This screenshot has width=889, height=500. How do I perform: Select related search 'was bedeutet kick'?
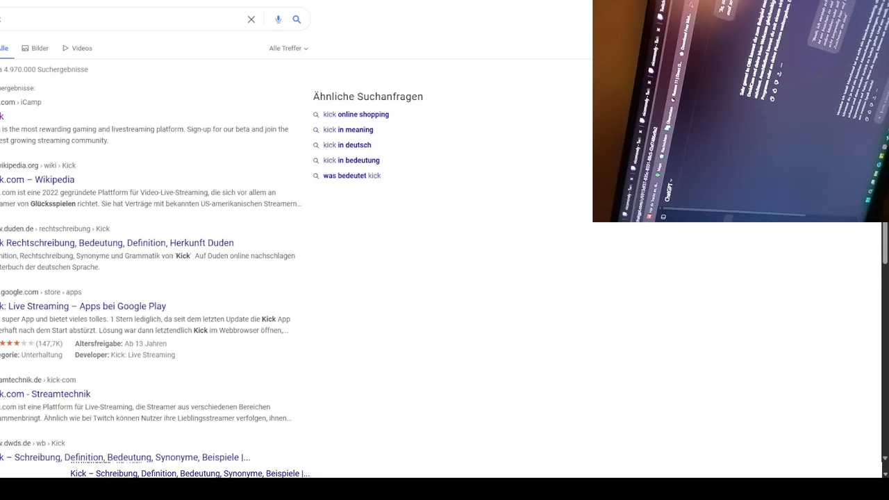pos(352,176)
